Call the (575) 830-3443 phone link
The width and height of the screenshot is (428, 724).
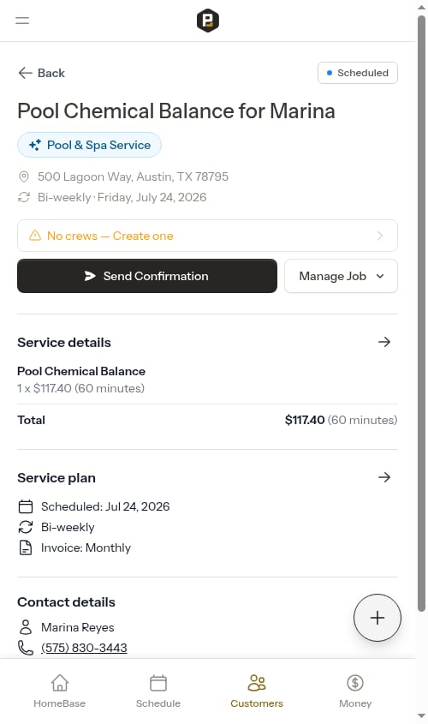pyautogui.click(x=84, y=648)
